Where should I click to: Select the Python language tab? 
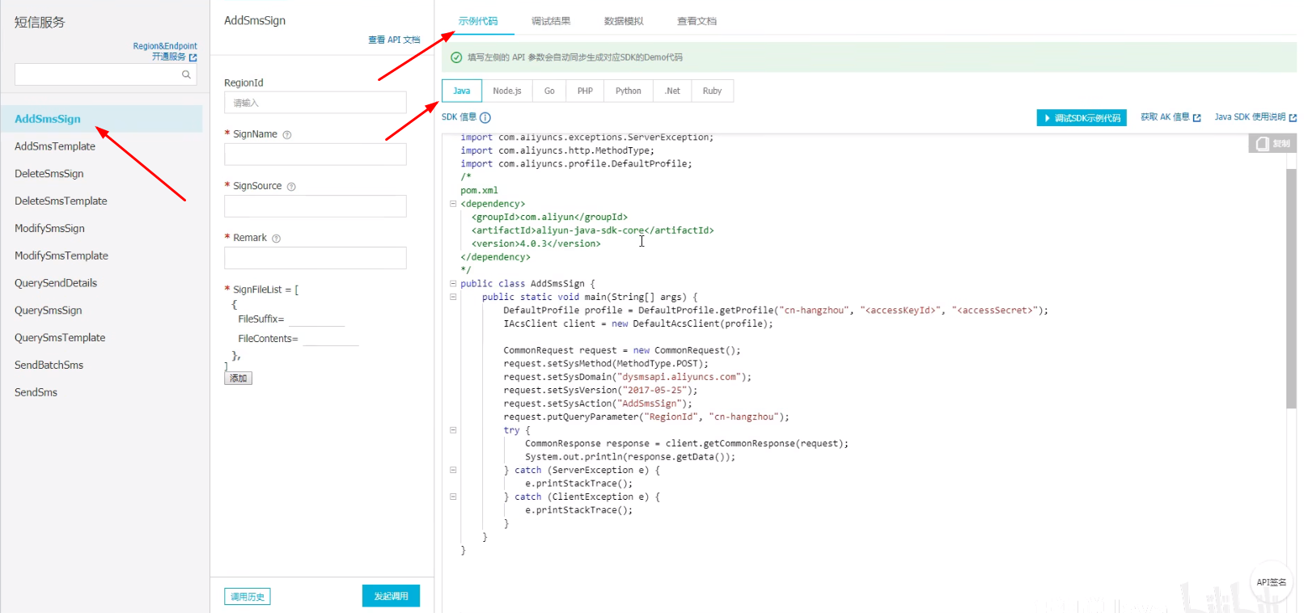click(629, 91)
